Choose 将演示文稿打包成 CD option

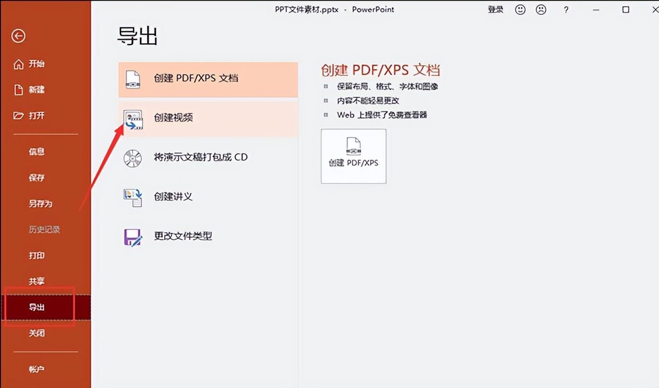tap(208, 158)
